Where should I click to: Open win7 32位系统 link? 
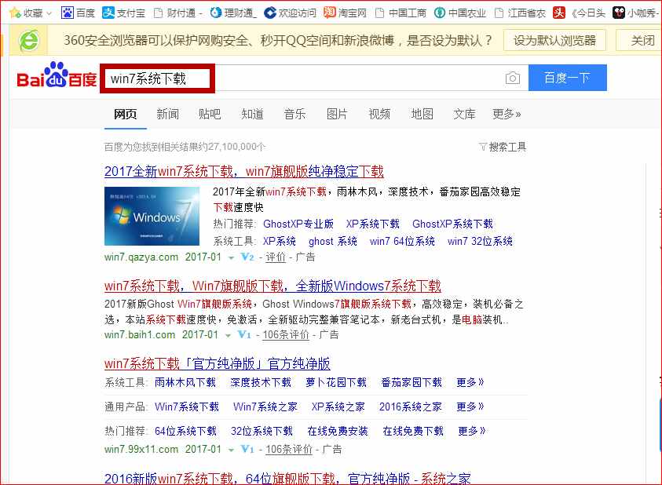click(x=480, y=242)
